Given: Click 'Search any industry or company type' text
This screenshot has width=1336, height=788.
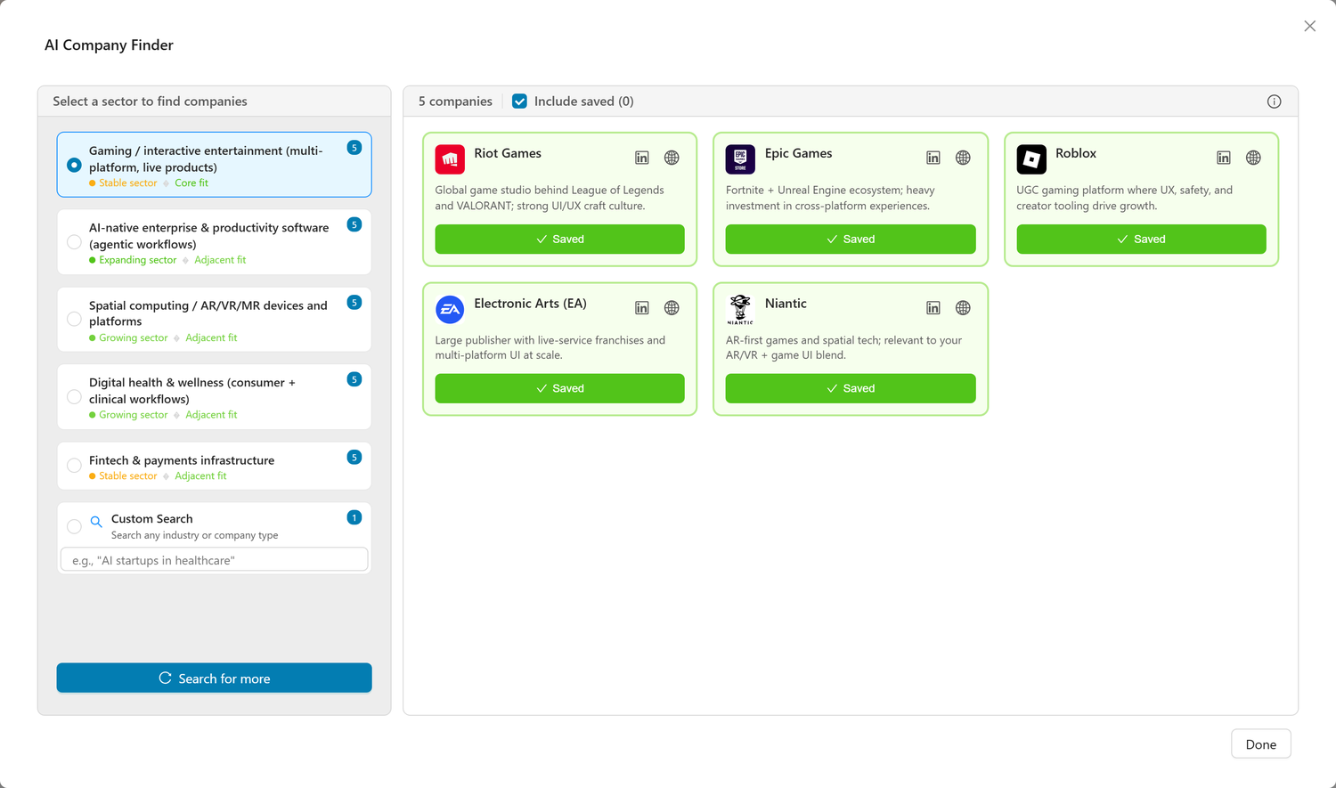Looking at the screenshot, I should pos(195,535).
